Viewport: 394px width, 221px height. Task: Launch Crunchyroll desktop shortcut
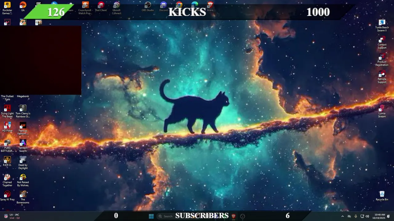(85, 8)
